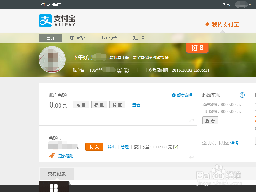Click the 蚂蚁花呗 heading
Screen dimensions: 256x192
pyautogui.click(x=211, y=95)
